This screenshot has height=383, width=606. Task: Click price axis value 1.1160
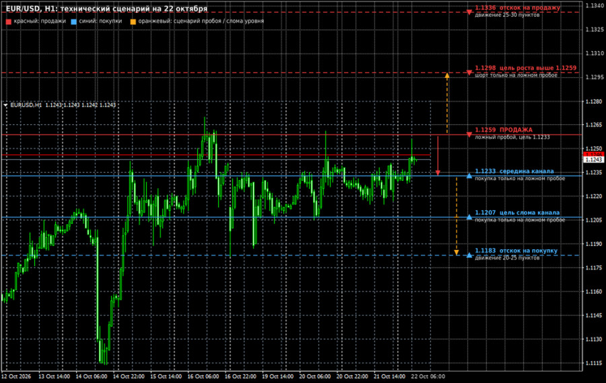pos(594,292)
